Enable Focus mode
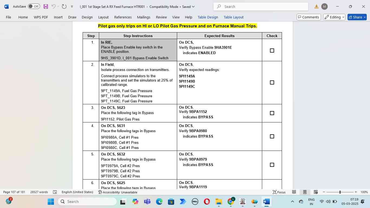370x208 pixels. [x=279, y=192]
